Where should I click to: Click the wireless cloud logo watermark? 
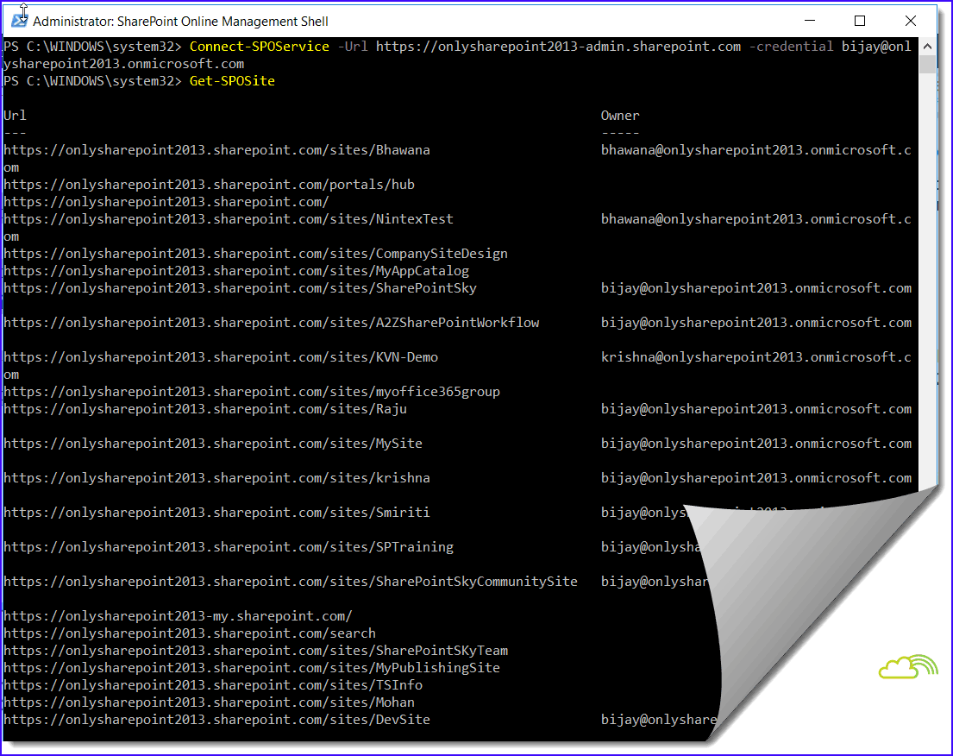pyautogui.click(x=908, y=671)
